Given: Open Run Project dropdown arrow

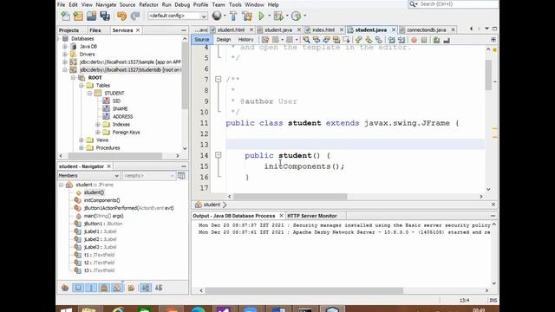Looking at the screenshot, I should [x=269, y=16].
